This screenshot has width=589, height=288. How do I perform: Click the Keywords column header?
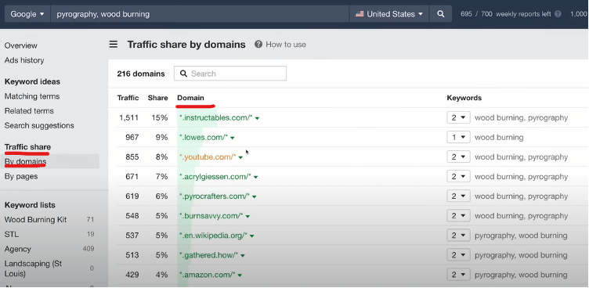tap(464, 98)
